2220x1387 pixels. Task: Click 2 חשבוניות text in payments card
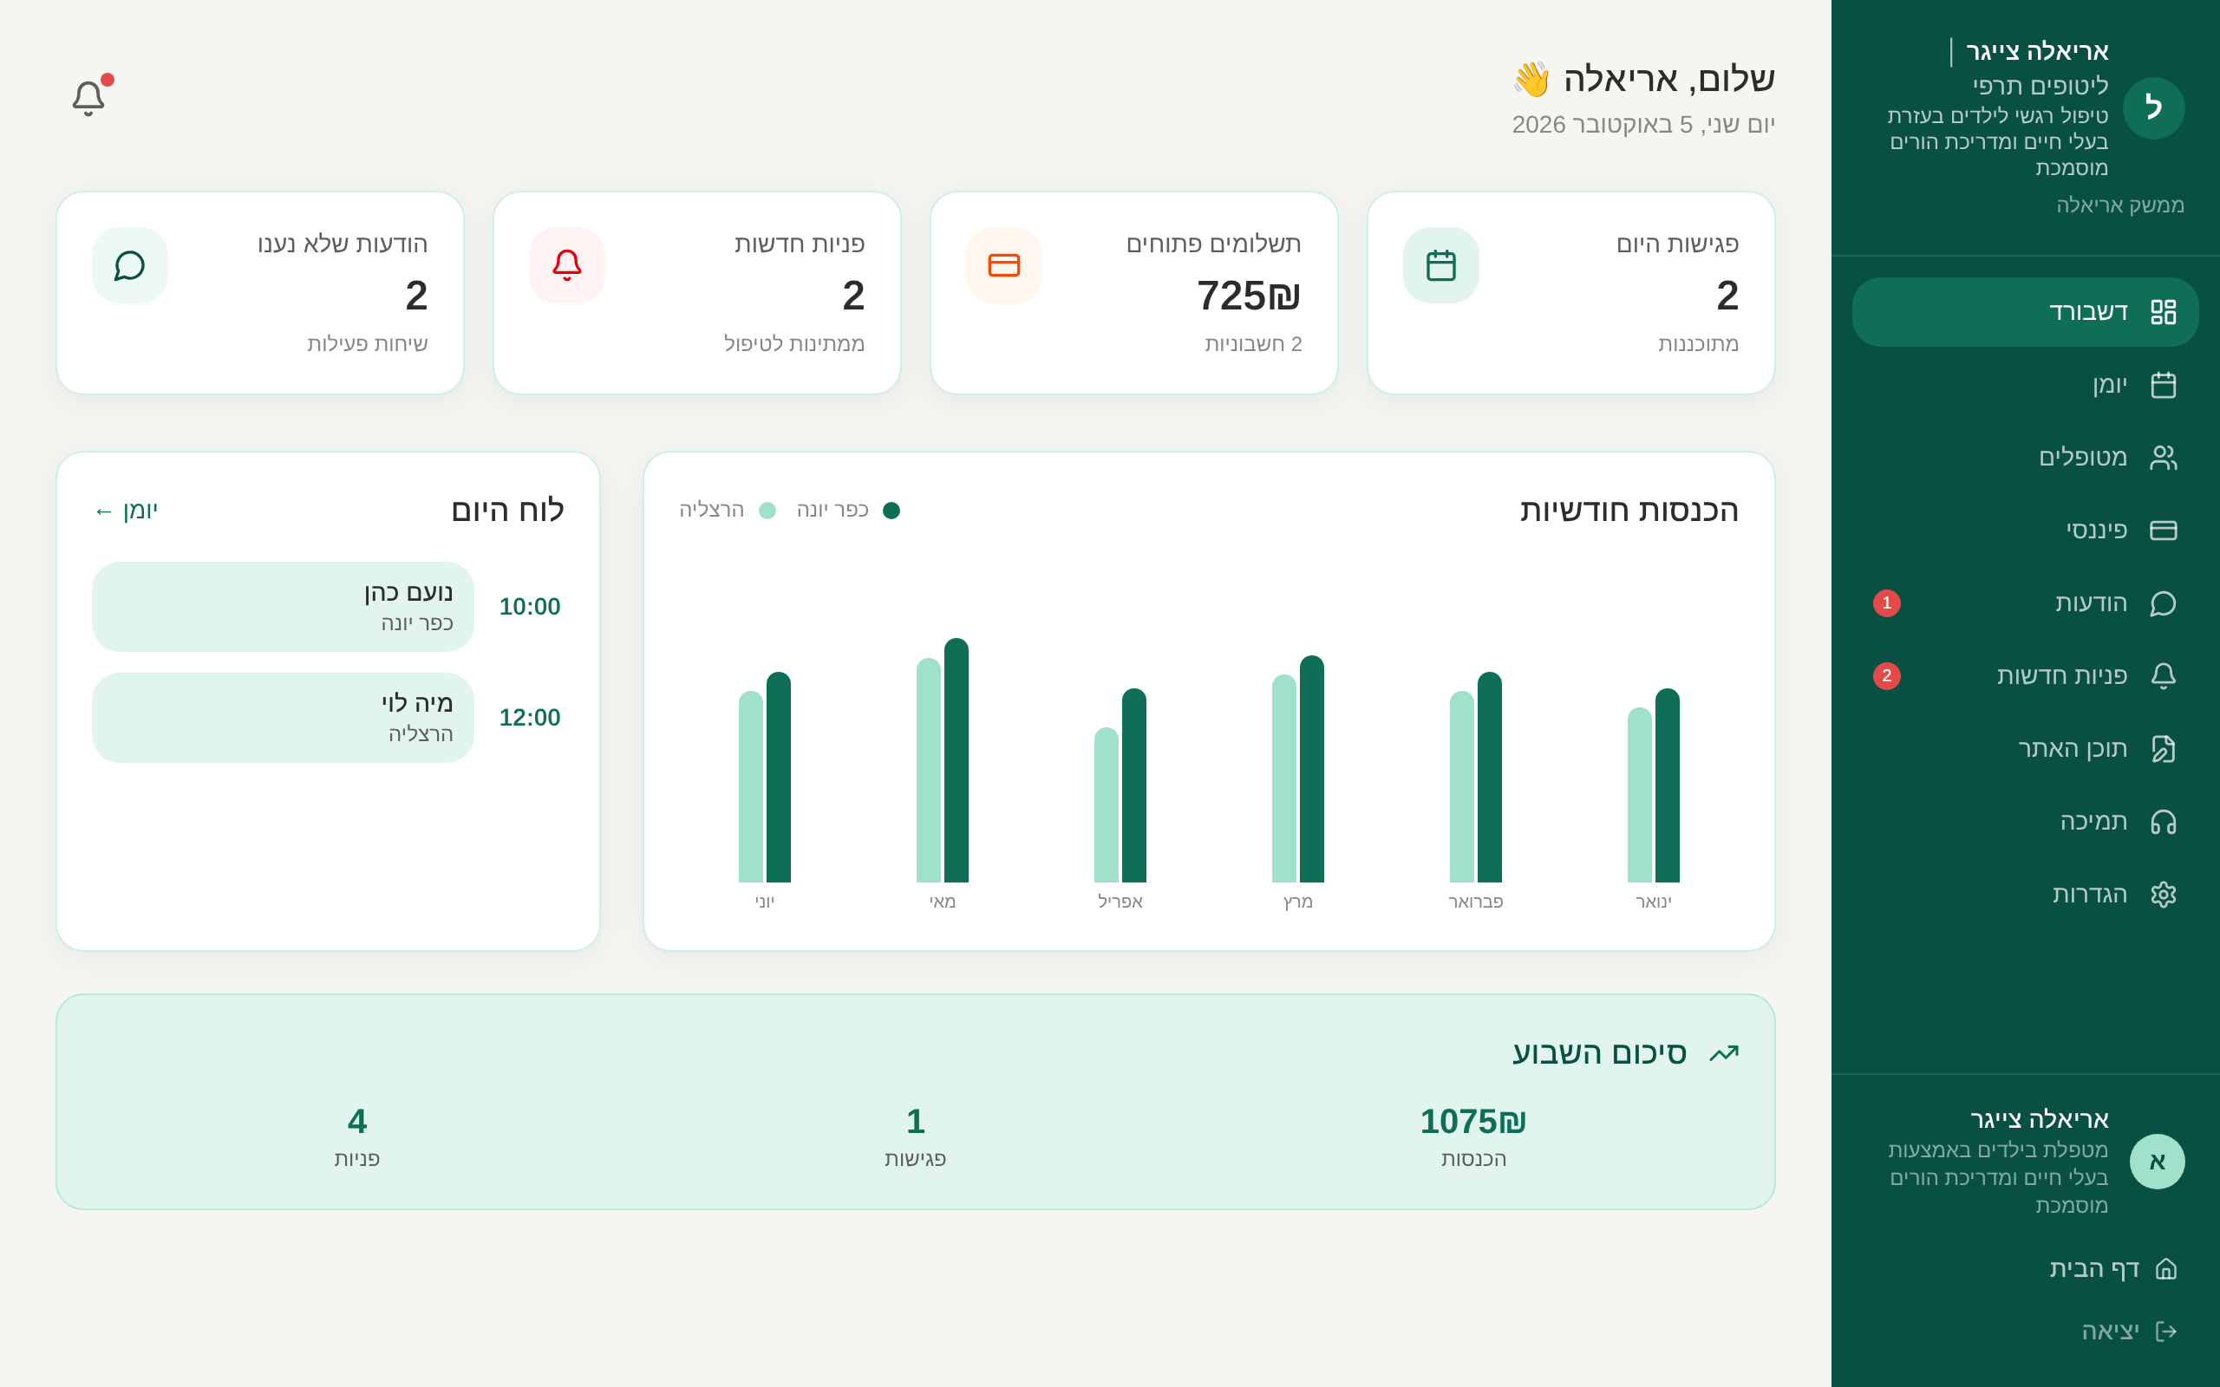(1253, 343)
